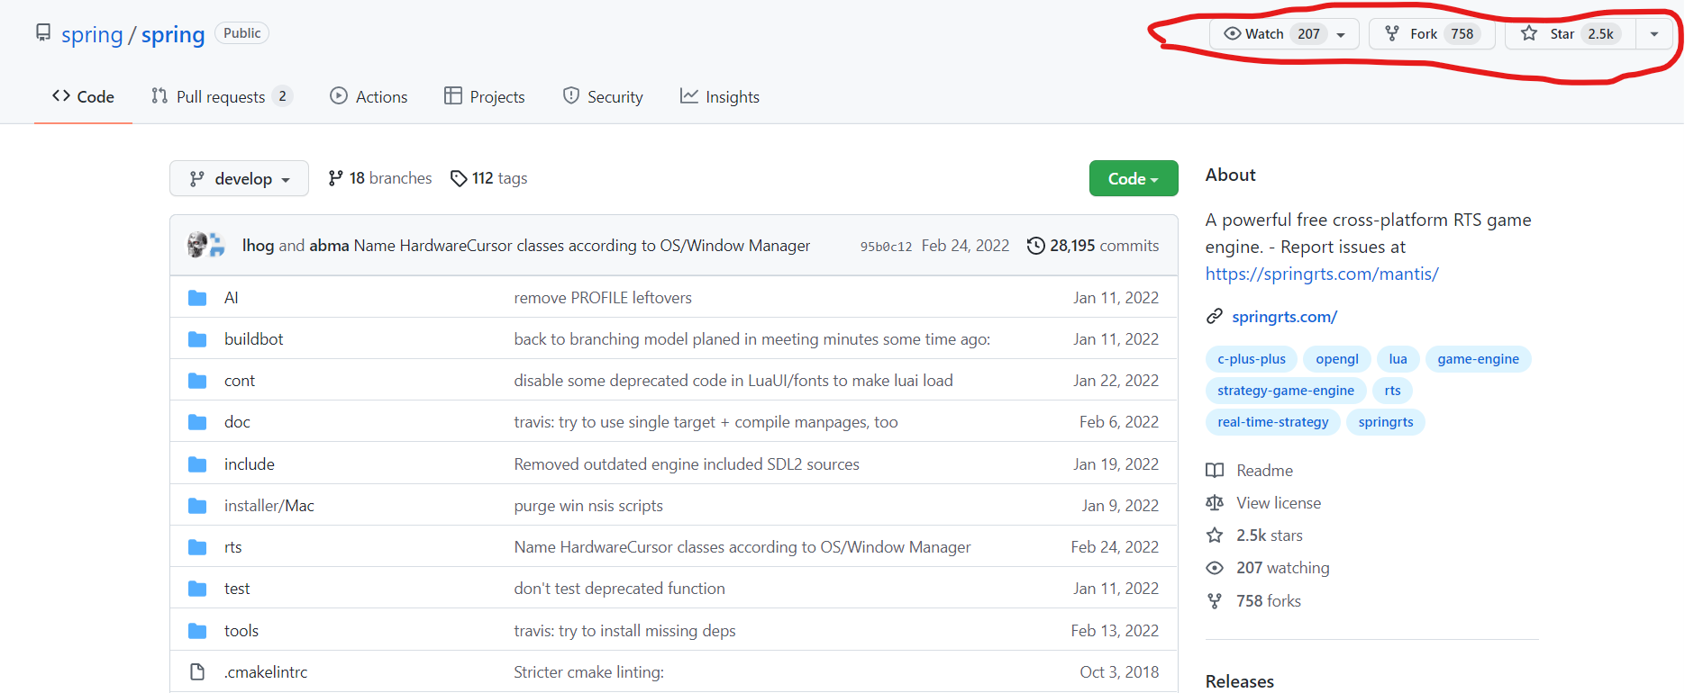Image resolution: width=1685 pixels, height=693 pixels.
Task: Open the Releases section heading
Action: pos(1240,681)
